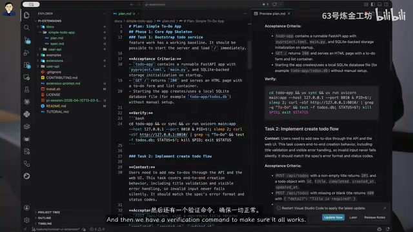
Task: Open the Search view in activity bar
Action: click(26, 27)
